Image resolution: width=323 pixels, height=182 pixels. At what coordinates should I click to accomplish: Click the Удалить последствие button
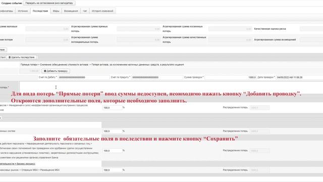point(21,57)
